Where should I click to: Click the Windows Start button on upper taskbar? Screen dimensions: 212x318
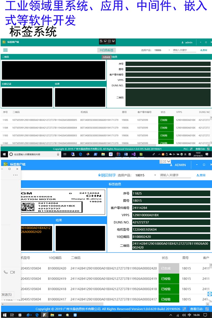pyautogui.click(x=4, y=154)
